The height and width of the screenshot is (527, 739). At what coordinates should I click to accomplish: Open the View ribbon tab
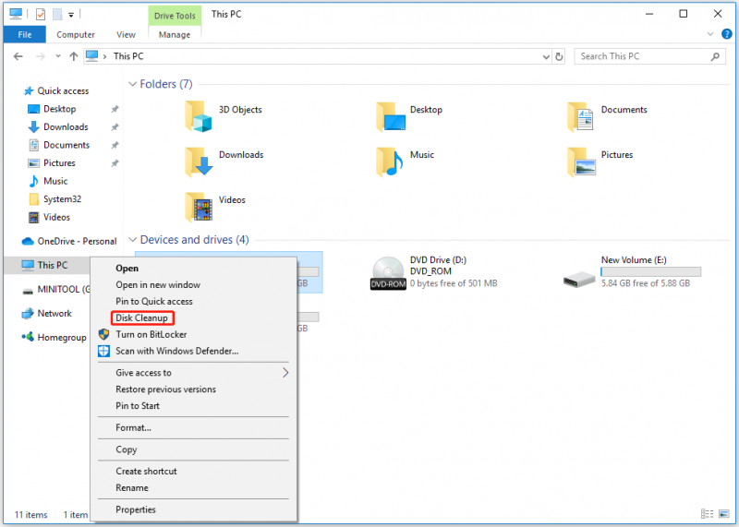click(126, 35)
